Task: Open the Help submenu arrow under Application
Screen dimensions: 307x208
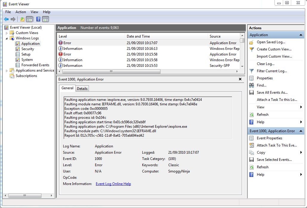Action: click(301, 122)
